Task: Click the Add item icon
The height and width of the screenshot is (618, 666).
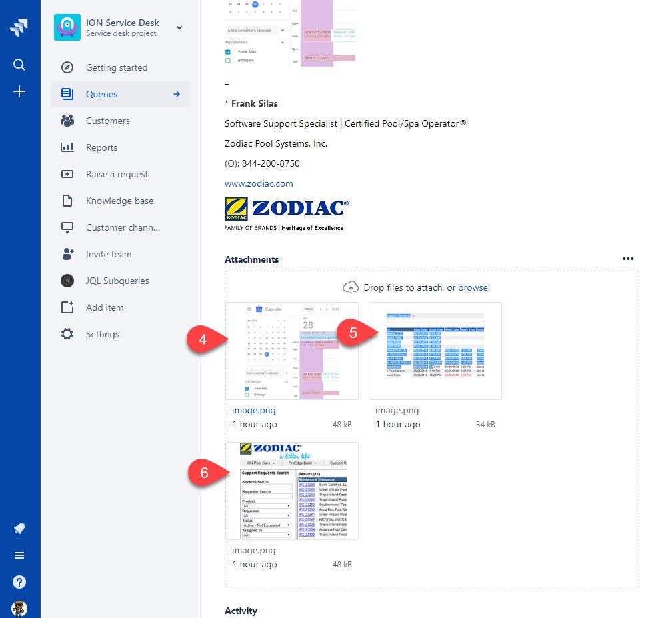Action: [x=67, y=307]
